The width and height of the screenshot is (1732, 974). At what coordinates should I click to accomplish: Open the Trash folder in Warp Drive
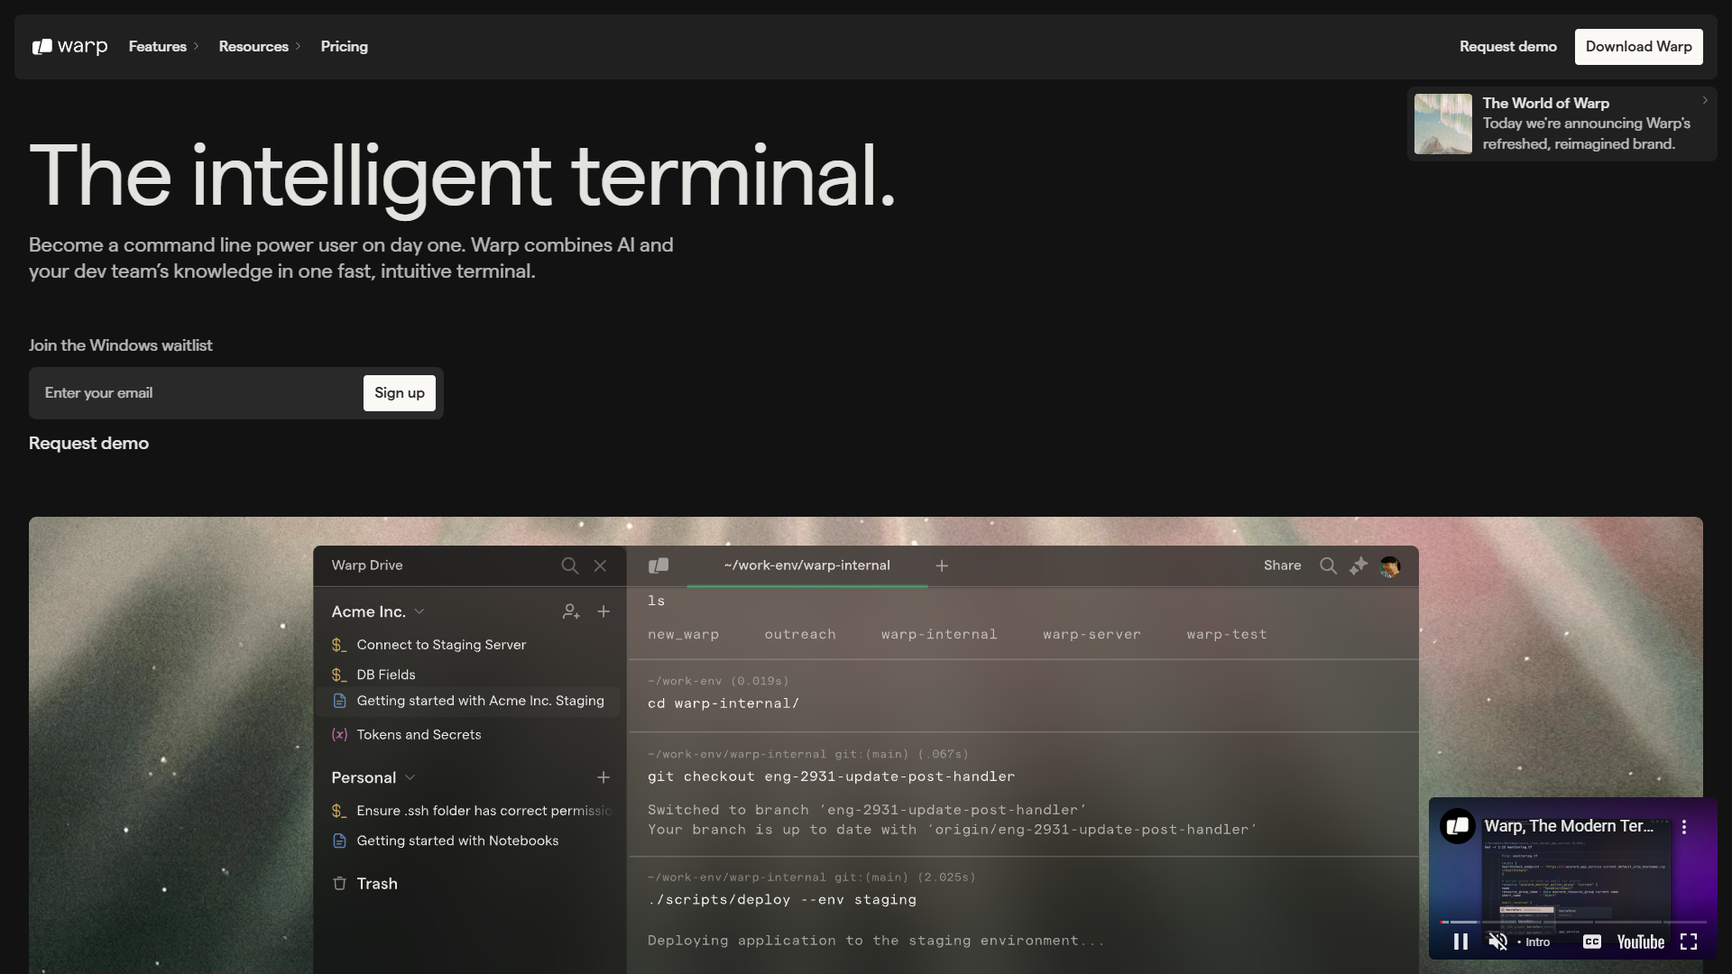coord(376,884)
